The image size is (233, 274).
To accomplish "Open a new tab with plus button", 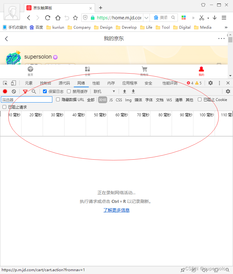I will coord(100,8).
